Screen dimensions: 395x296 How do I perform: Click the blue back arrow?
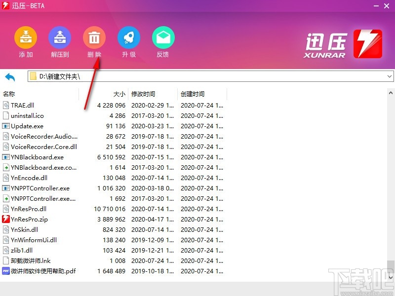coord(10,77)
